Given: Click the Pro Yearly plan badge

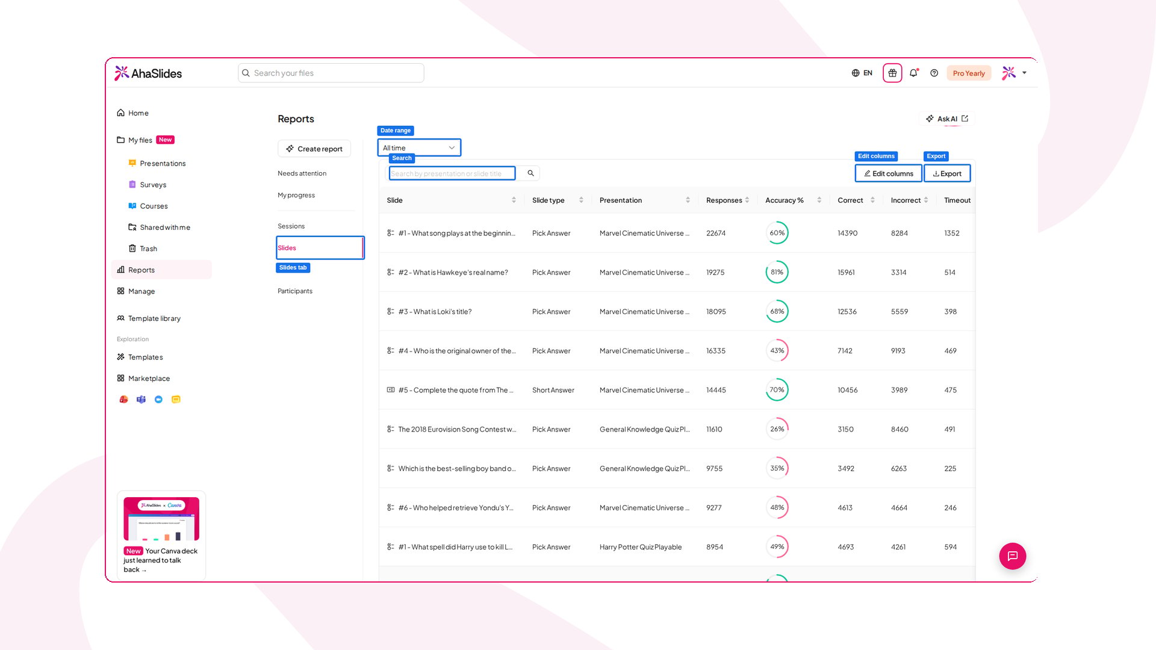Looking at the screenshot, I should tap(969, 73).
